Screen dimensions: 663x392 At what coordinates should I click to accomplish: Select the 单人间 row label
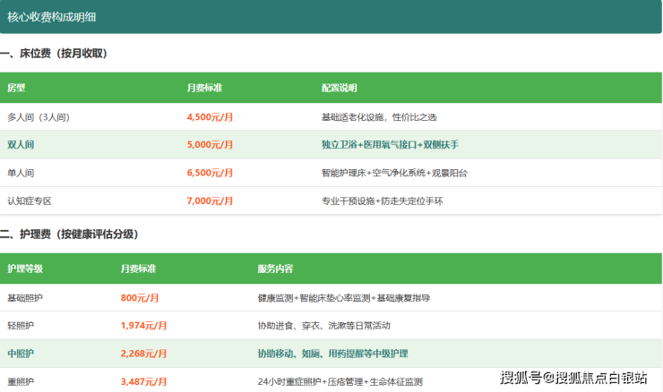coord(21,173)
